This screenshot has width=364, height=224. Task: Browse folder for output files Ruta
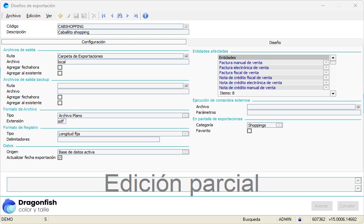tap(186, 56)
